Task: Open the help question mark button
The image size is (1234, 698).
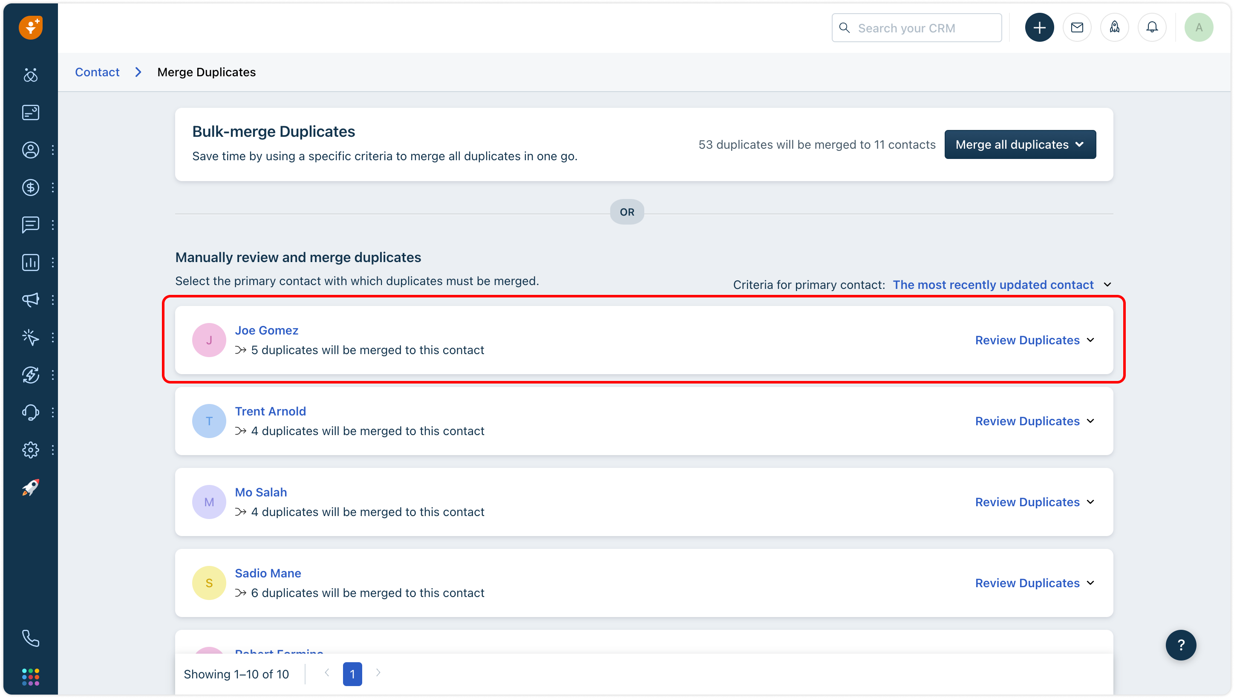Action: click(x=1181, y=645)
